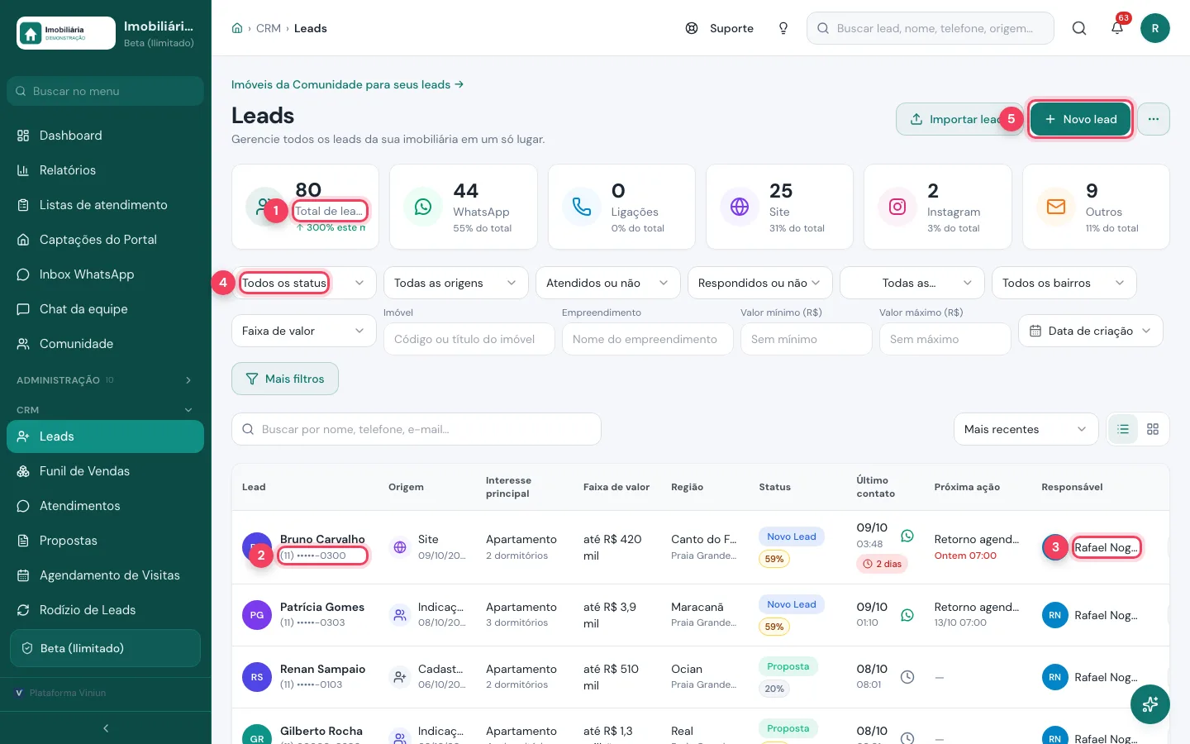The width and height of the screenshot is (1190, 744).
Task: Click the header search magnifier icon
Action: tap(1079, 28)
